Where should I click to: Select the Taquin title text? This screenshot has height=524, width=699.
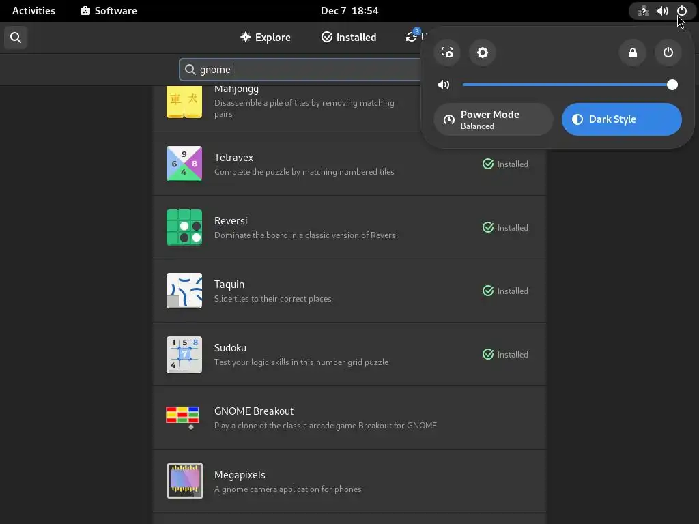229,285
